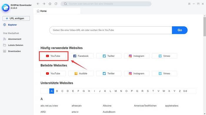Select letter O in the alphabet filter

click(126, 91)
